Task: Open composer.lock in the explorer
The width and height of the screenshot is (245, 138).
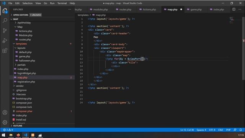Action: tap(24, 107)
